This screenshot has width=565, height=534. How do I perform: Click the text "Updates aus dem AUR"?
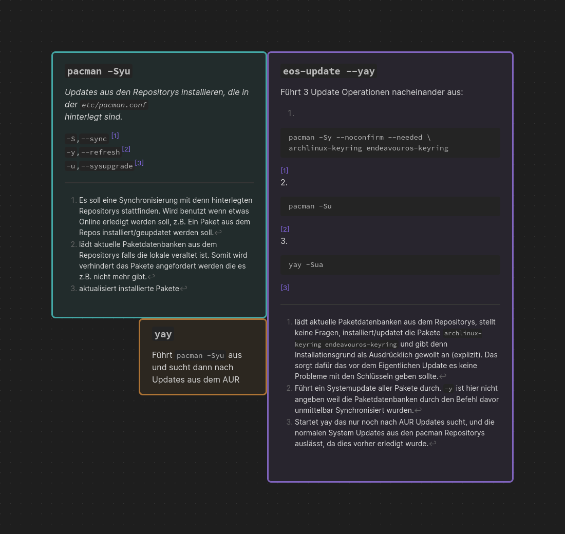coord(196,380)
